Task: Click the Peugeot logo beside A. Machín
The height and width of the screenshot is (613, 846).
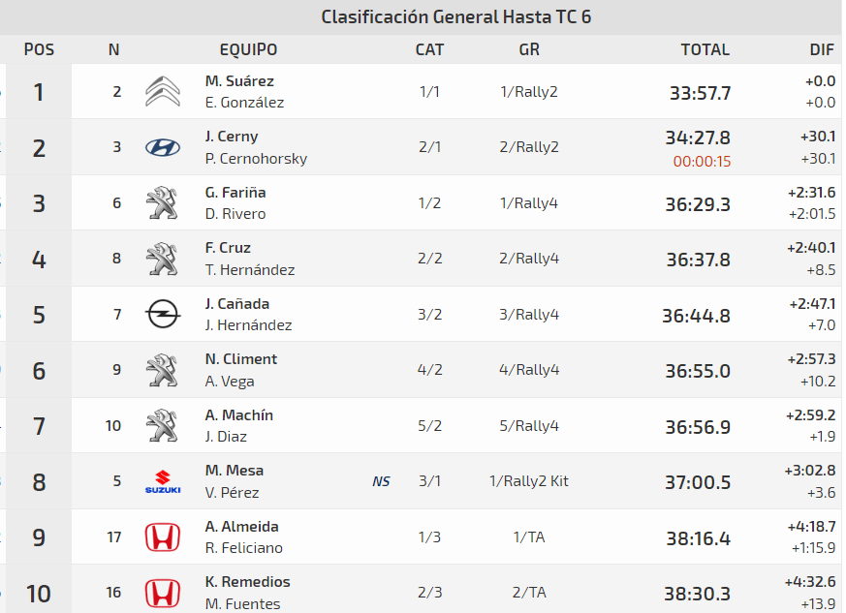Action: [x=162, y=425]
